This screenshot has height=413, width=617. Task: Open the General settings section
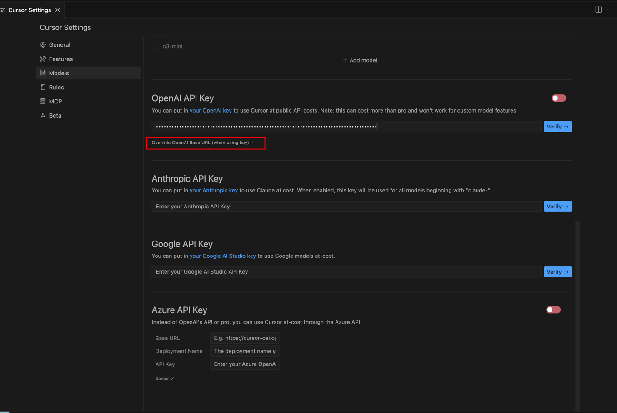pos(89,45)
